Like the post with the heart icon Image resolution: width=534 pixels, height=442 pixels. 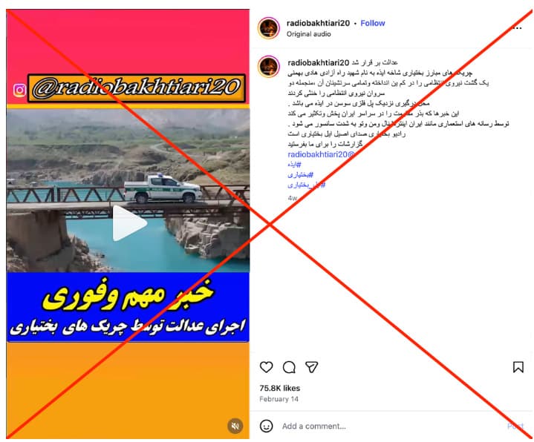(266, 367)
